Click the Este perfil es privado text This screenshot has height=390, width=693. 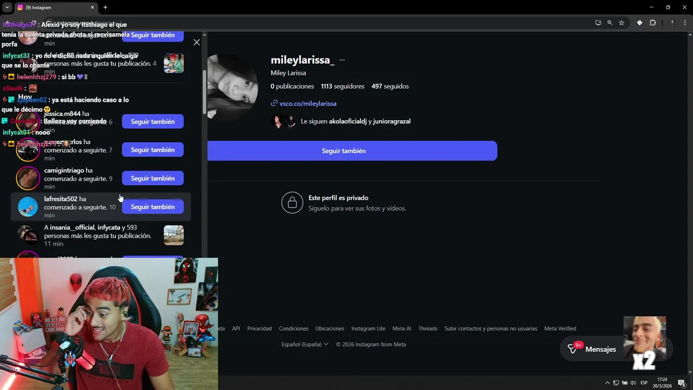[338, 198]
